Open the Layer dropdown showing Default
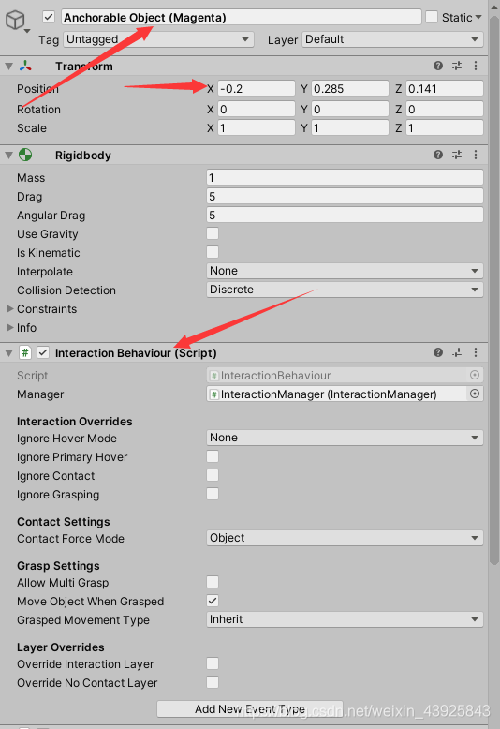This screenshot has height=729, width=500. coord(392,39)
